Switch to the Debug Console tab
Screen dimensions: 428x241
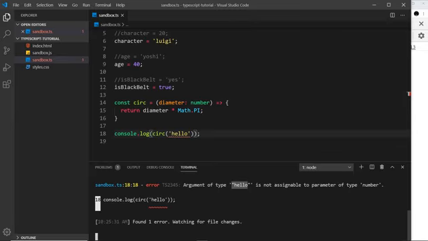tap(160, 167)
